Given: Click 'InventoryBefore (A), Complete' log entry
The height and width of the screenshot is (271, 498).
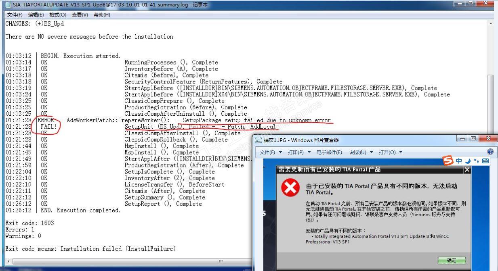Looking at the screenshot, I should [171, 69].
